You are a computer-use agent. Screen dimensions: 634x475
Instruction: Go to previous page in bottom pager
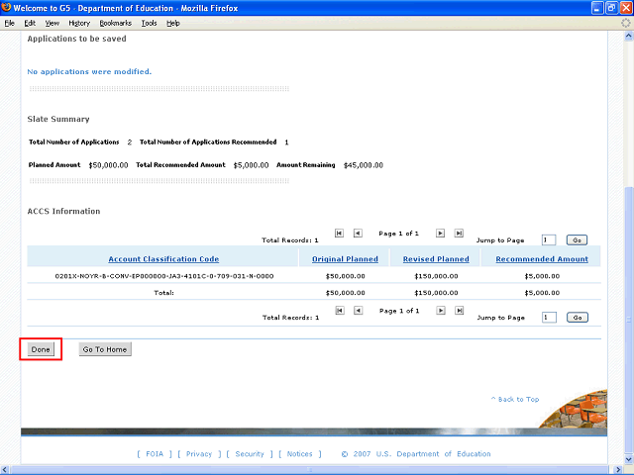[359, 310]
